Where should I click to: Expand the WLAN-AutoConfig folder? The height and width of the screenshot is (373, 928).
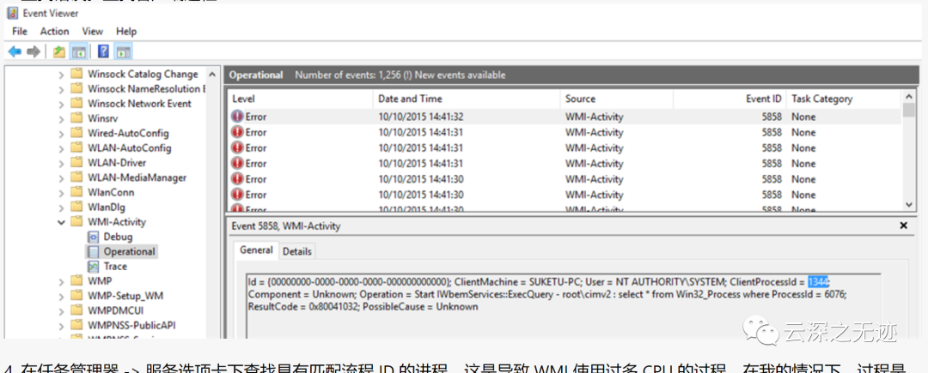(62, 148)
